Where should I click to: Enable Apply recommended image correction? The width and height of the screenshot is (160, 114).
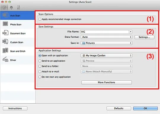tap(40, 19)
